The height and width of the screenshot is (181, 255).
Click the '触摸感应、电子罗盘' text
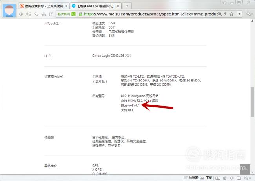(106, 145)
